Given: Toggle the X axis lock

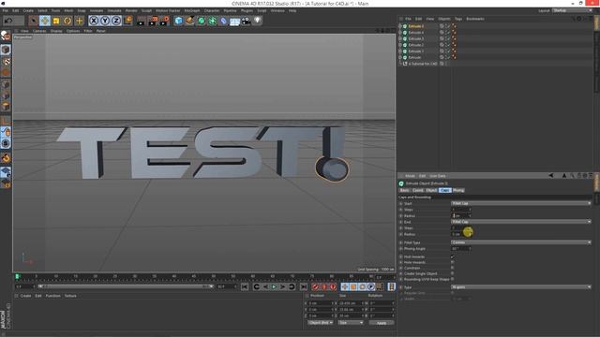Looking at the screenshot, I should 94,21.
